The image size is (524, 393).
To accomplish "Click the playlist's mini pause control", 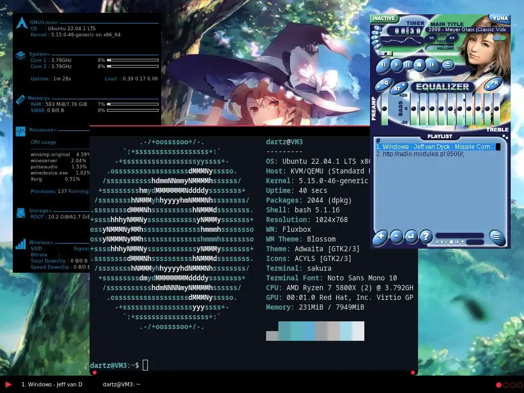I will [446, 242].
